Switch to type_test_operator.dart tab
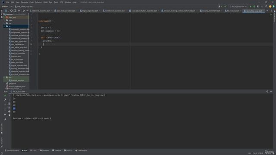 (x=66, y=11)
